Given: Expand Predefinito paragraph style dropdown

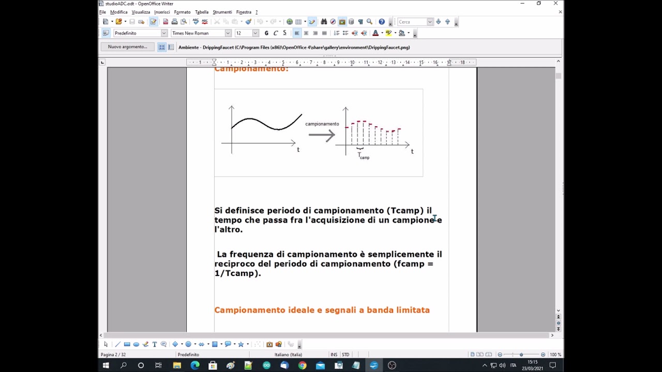Looking at the screenshot, I should pyautogui.click(x=164, y=33).
